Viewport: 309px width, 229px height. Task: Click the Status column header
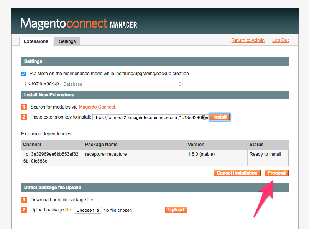click(268, 145)
